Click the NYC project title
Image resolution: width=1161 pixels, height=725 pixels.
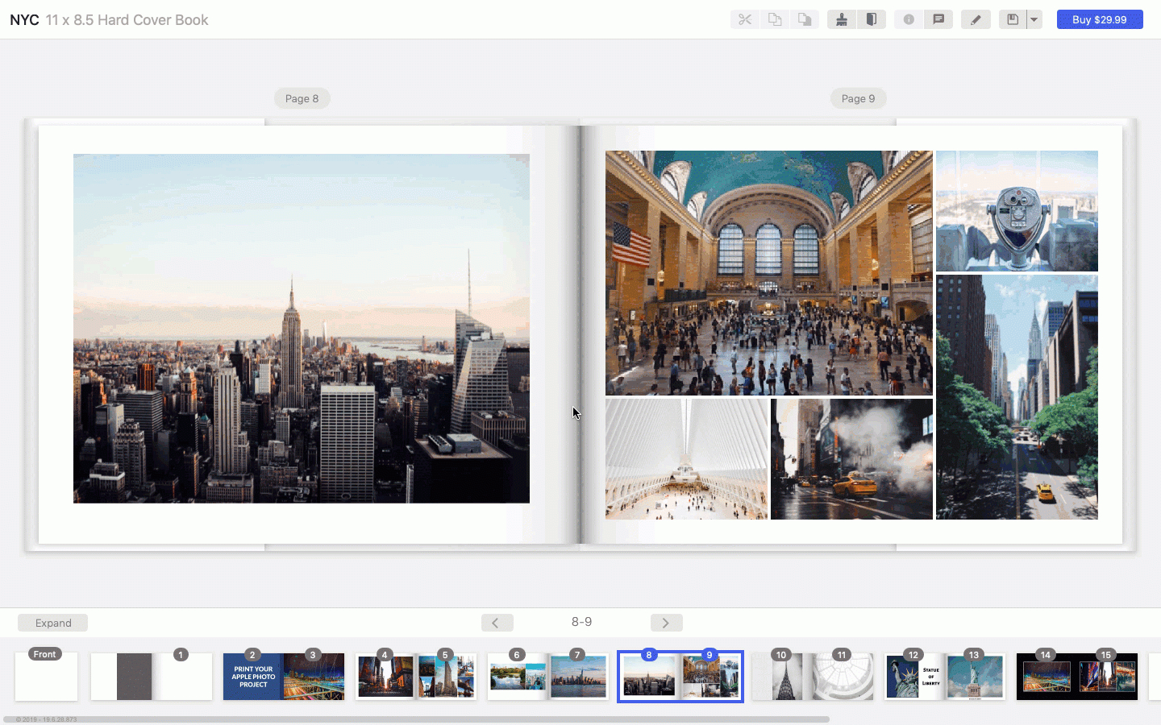[24, 20]
